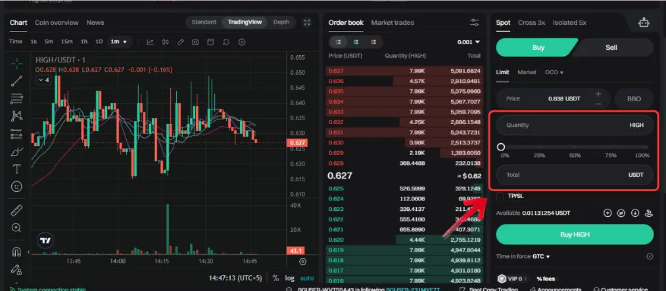Select the Isolated 5x margin tab
Screen dimensions: 666x291
coord(569,22)
